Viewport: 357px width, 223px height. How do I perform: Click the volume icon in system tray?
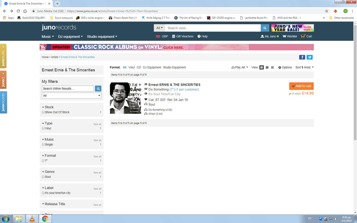pyautogui.click(x=336, y=219)
